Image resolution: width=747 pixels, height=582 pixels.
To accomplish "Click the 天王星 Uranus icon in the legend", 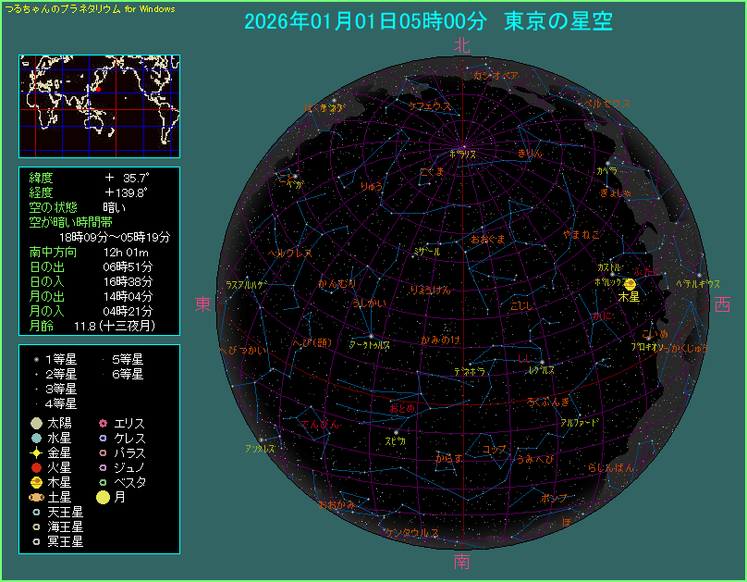I will 36,512.
